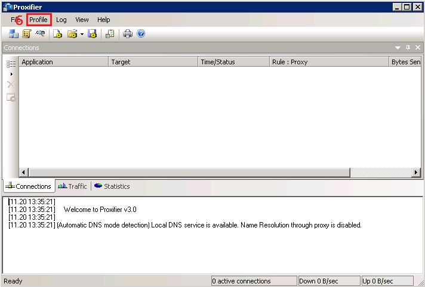Create a new profile toolbar icon
The width and height of the screenshot is (425, 287).
[x=57, y=34]
